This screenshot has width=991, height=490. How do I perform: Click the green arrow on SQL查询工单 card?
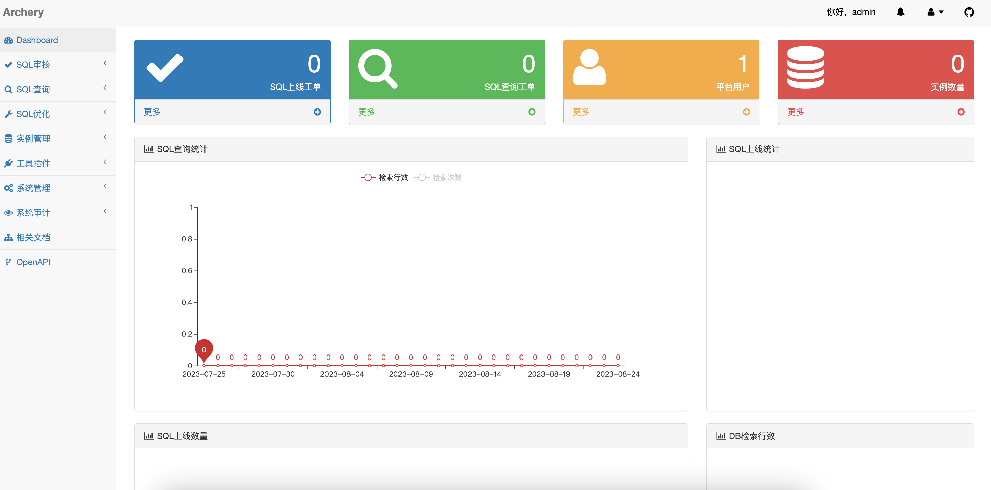coord(532,112)
